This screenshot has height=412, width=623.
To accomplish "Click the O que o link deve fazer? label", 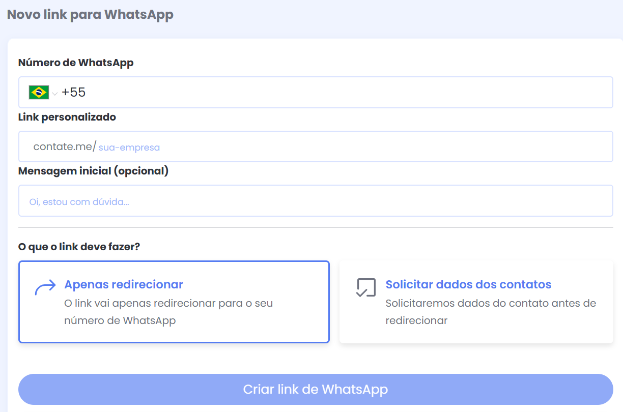I will pyautogui.click(x=79, y=247).
